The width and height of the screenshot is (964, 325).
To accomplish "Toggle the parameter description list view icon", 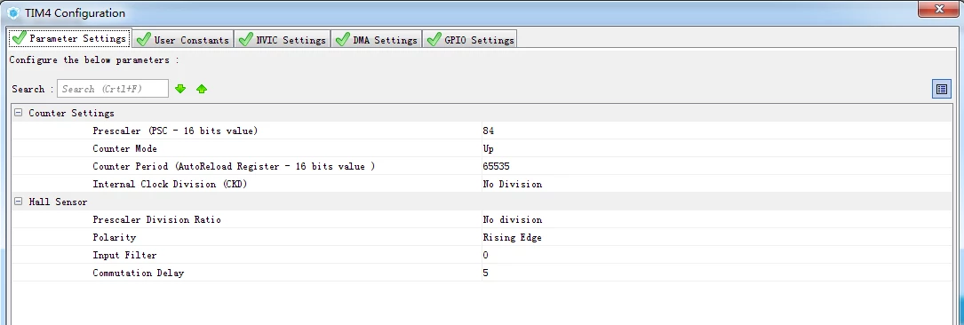I will [941, 89].
